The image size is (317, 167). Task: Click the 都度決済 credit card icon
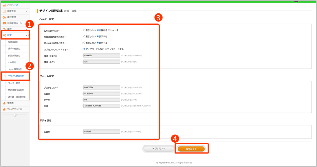pos(4,11)
